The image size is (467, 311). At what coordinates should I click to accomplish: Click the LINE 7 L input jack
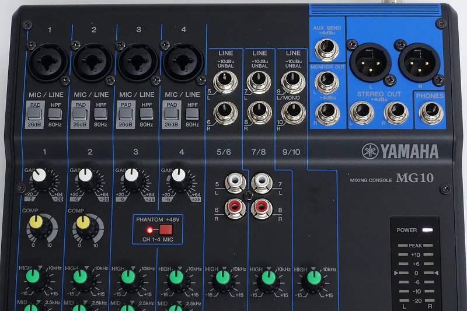point(259,82)
